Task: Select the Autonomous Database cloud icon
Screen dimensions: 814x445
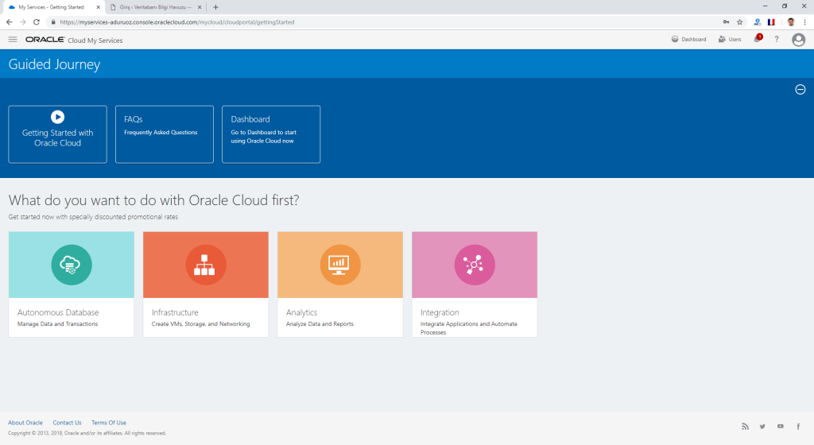Action: pyautogui.click(x=71, y=265)
